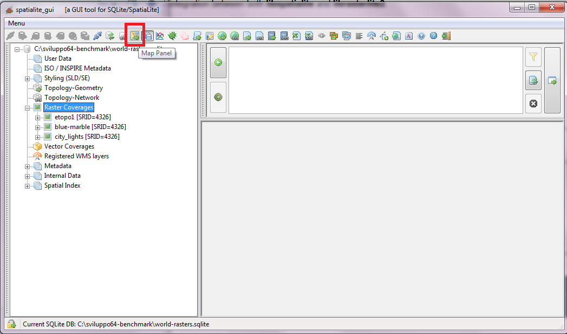Click inside the SQL query text box
Image resolution: width=567 pixels, height=334 pixels.
coord(376,80)
